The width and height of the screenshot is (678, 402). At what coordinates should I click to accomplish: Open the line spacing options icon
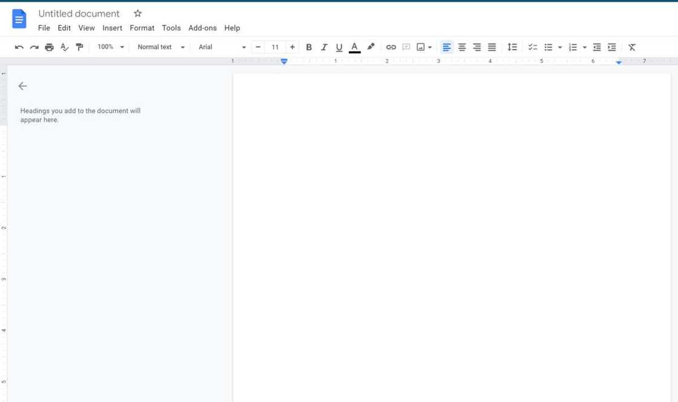(x=512, y=47)
